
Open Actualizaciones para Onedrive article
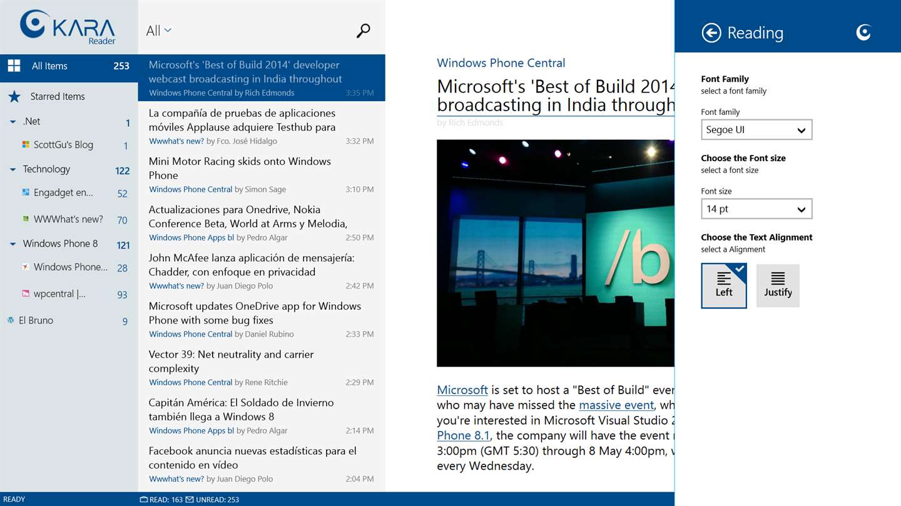pos(262,222)
